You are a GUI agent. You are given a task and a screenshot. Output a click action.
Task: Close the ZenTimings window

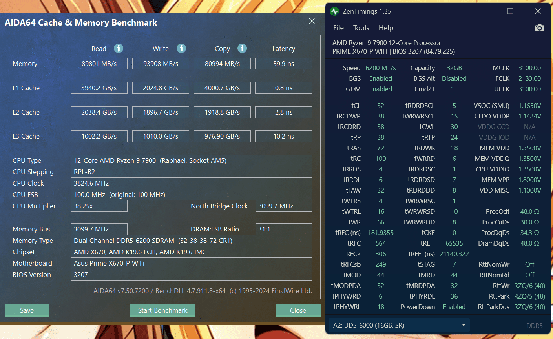[538, 11]
